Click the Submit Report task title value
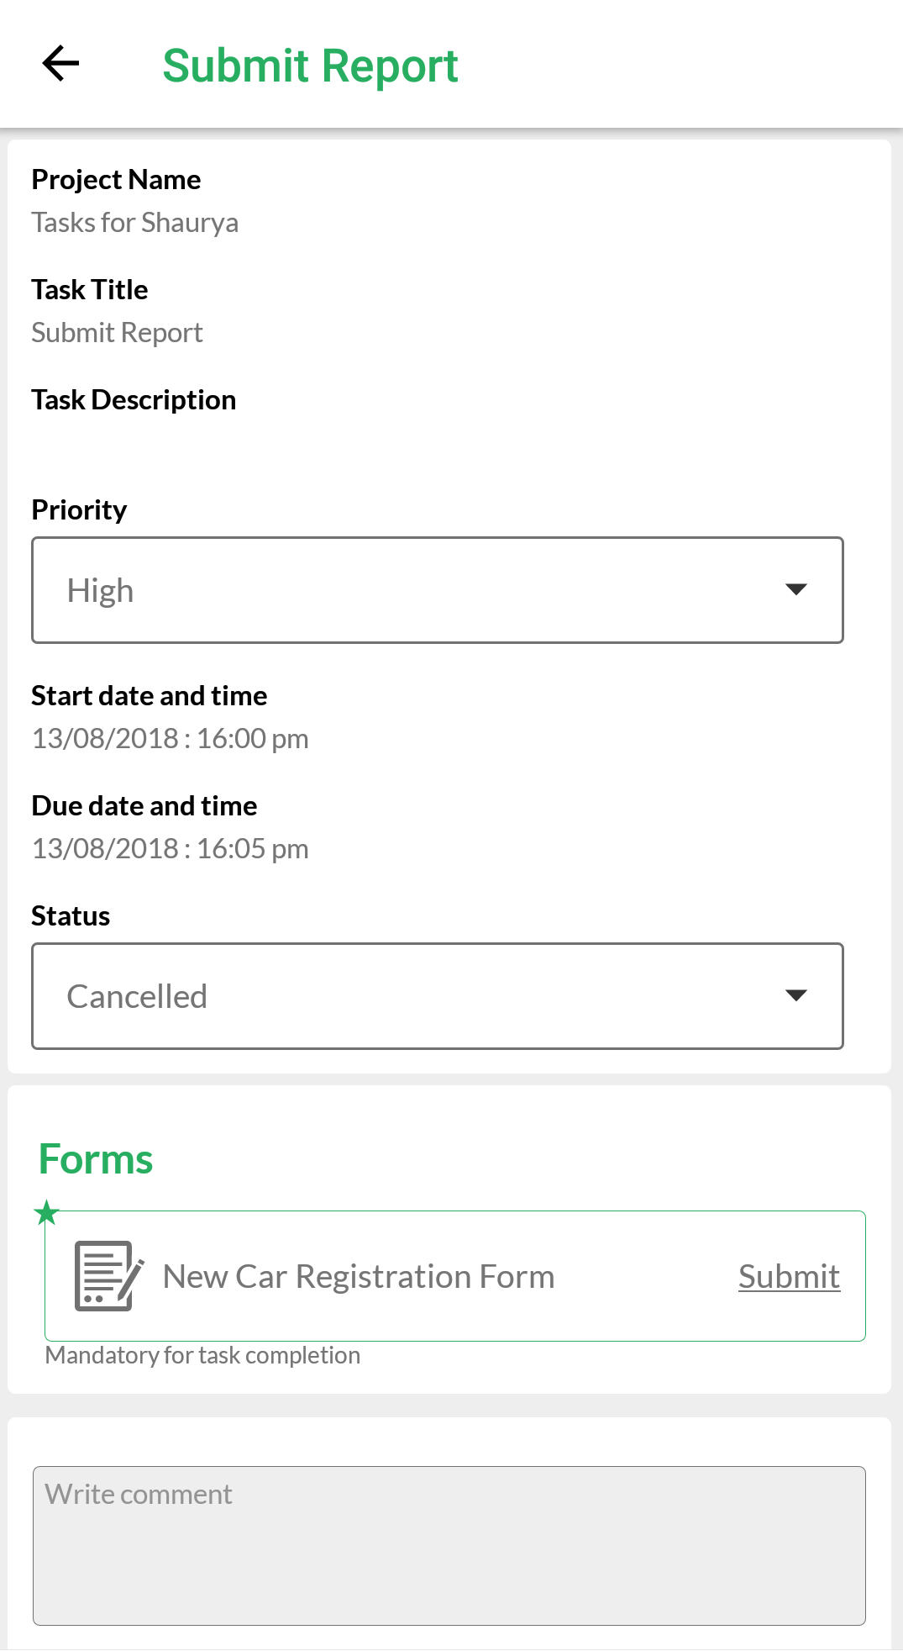The width and height of the screenshot is (903, 1651). tap(117, 333)
